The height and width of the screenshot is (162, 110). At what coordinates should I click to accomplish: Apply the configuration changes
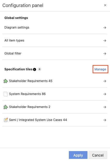coord(78,155)
